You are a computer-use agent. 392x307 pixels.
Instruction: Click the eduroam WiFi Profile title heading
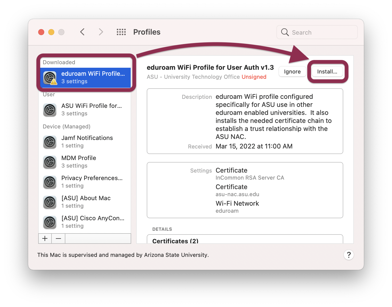[210, 67]
